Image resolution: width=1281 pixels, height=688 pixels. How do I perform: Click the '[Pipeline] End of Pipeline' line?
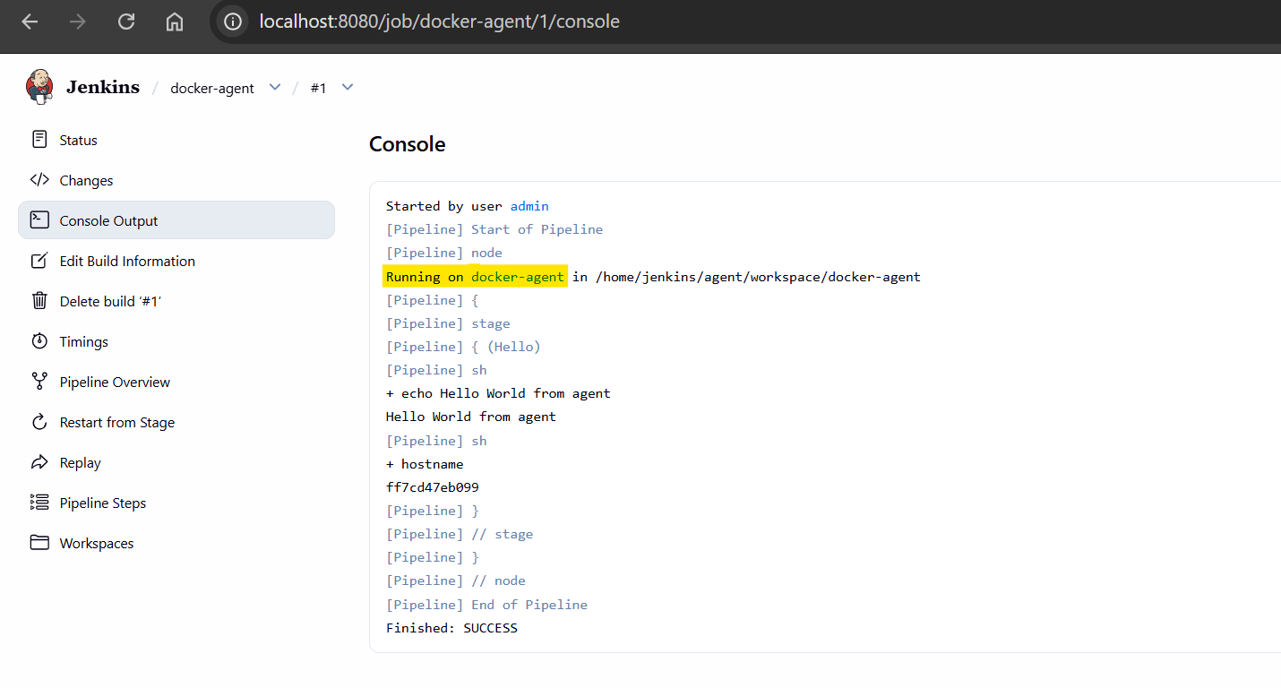tap(486, 605)
